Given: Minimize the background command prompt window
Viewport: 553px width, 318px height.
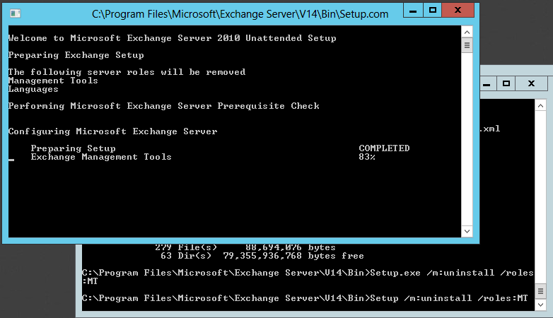Looking at the screenshot, I should pos(487,83).
